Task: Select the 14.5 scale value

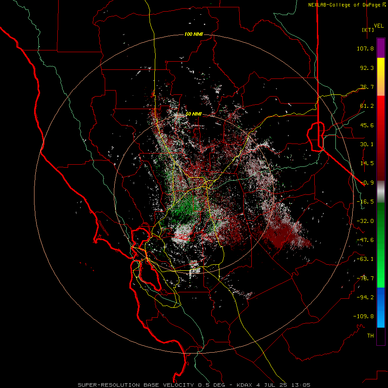Action: (x=367, y=163)
